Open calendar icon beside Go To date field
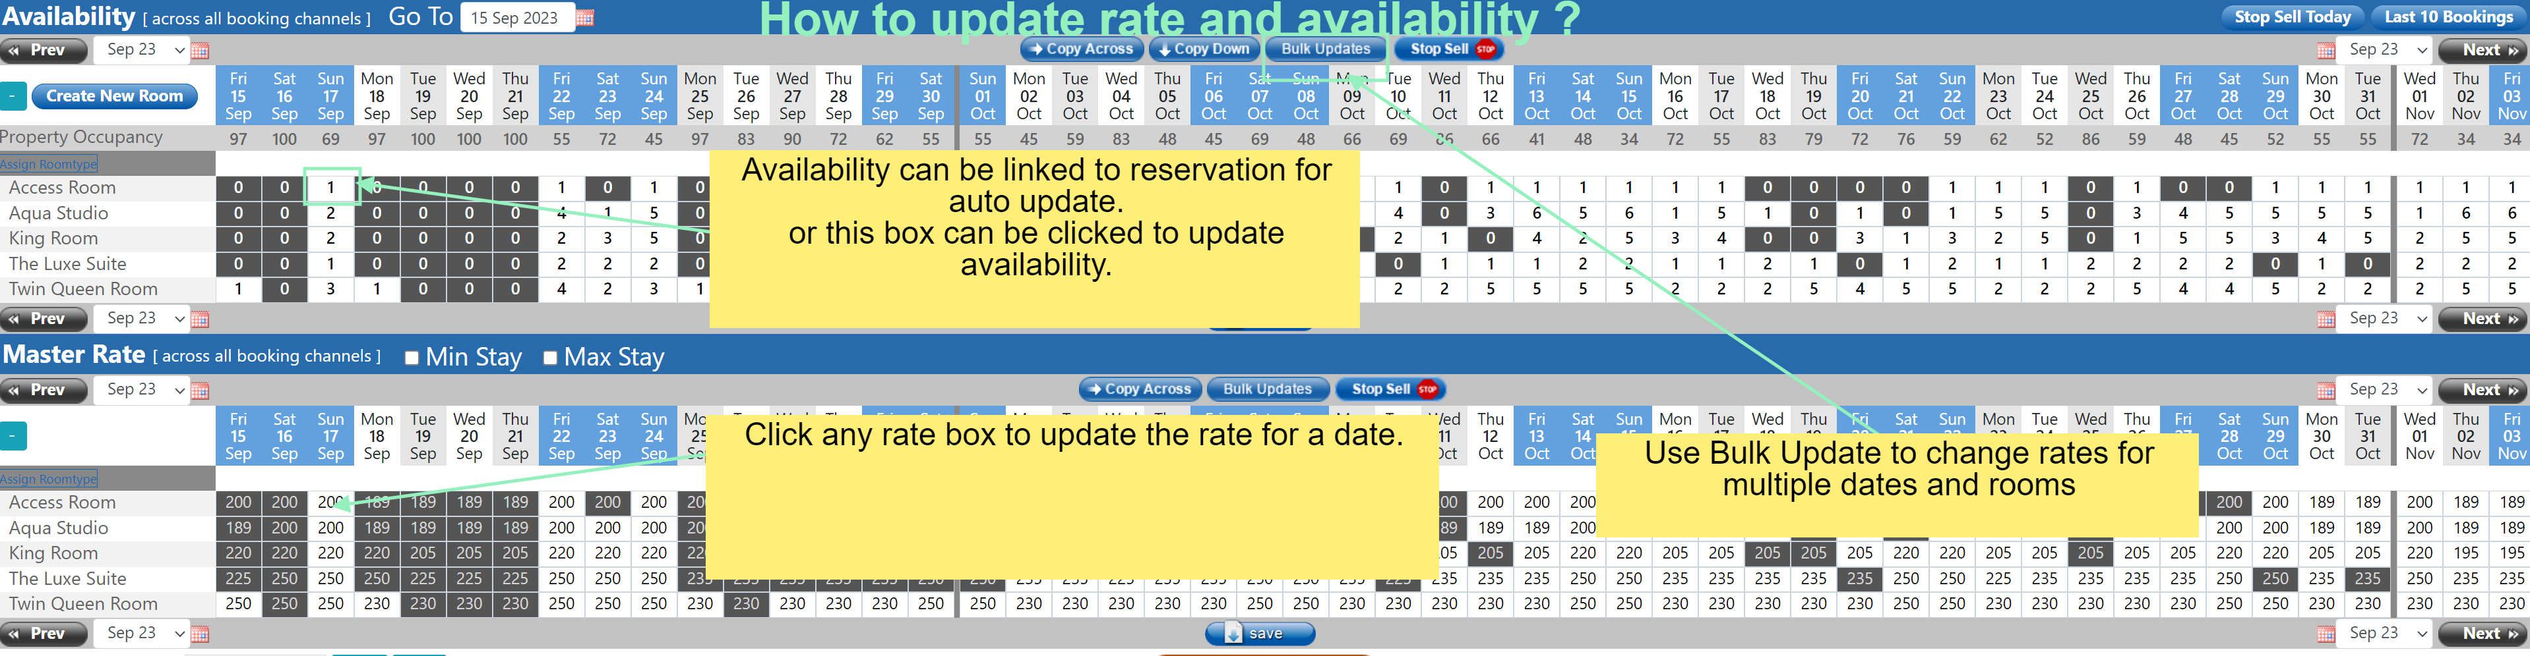Screen dimensions: 2530x656 point(584,18)
